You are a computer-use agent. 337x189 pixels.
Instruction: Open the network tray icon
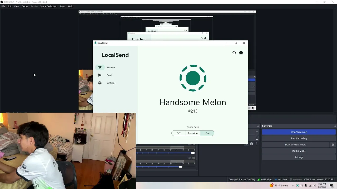(310, 186)
